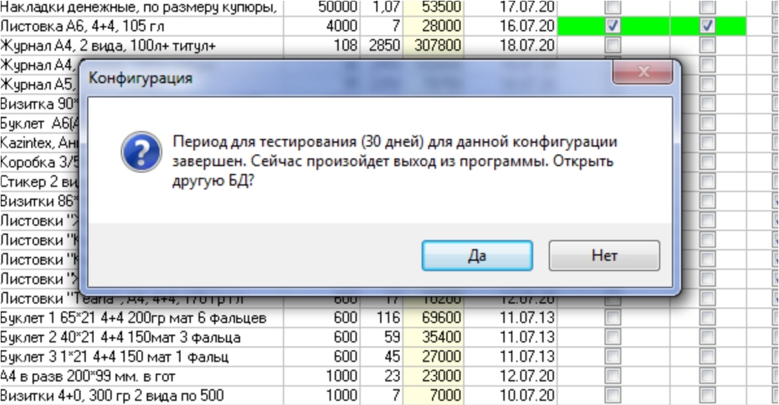Select the "Накладки денежные, по размеру купюры" cell
The image size is (779, 405).
(148, 7)
